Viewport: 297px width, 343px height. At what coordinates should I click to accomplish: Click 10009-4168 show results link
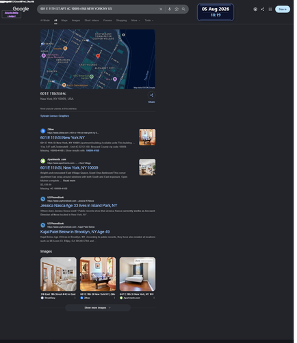(x=92, y=151)
